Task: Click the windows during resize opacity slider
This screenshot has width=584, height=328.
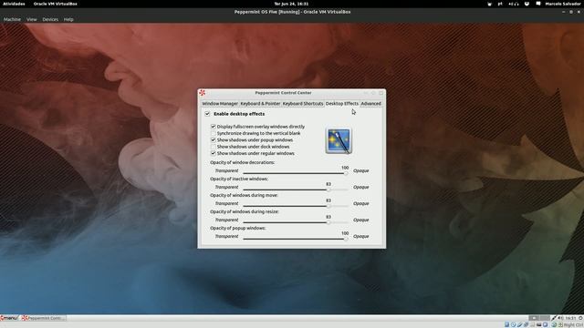Action: tap(295, 222)
